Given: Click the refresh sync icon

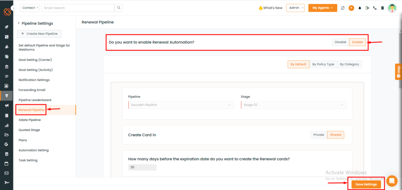Looking at the screenshot, I should [343, 8].
